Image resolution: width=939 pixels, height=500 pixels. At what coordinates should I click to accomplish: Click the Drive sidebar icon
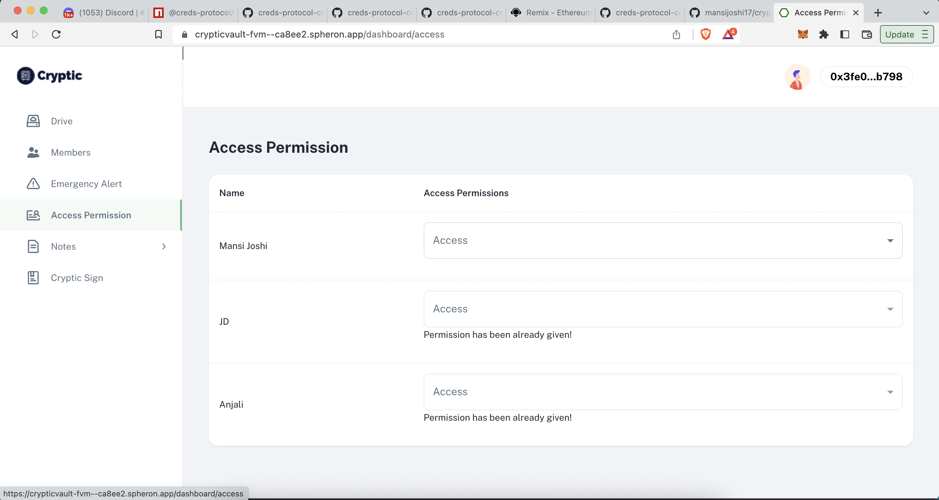[33, 121]
